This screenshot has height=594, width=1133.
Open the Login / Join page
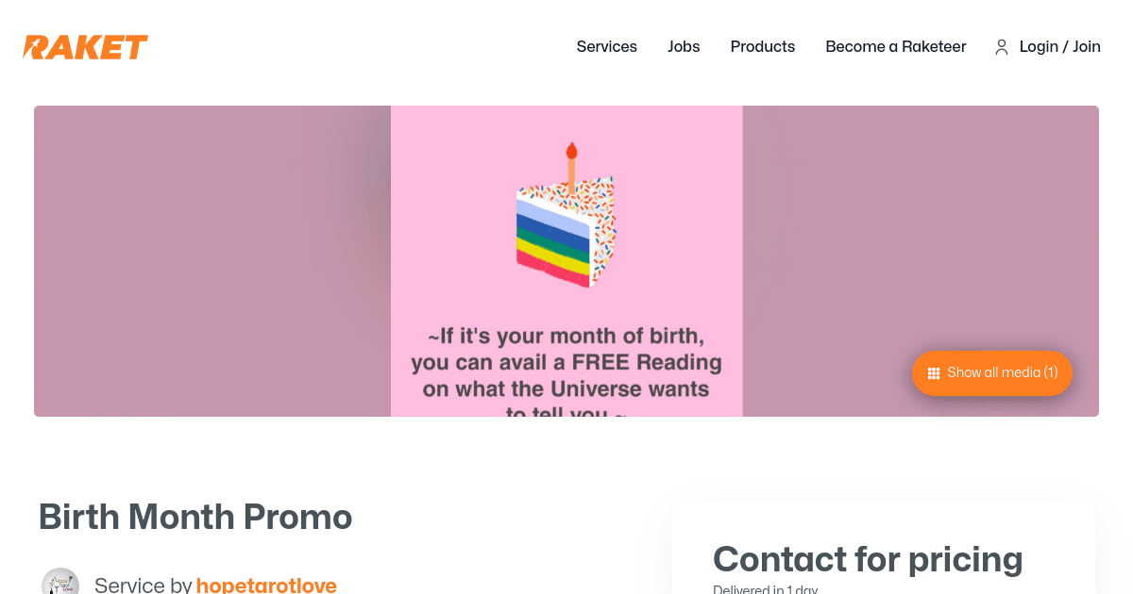pyautogui.click(x=1059, y=46)
